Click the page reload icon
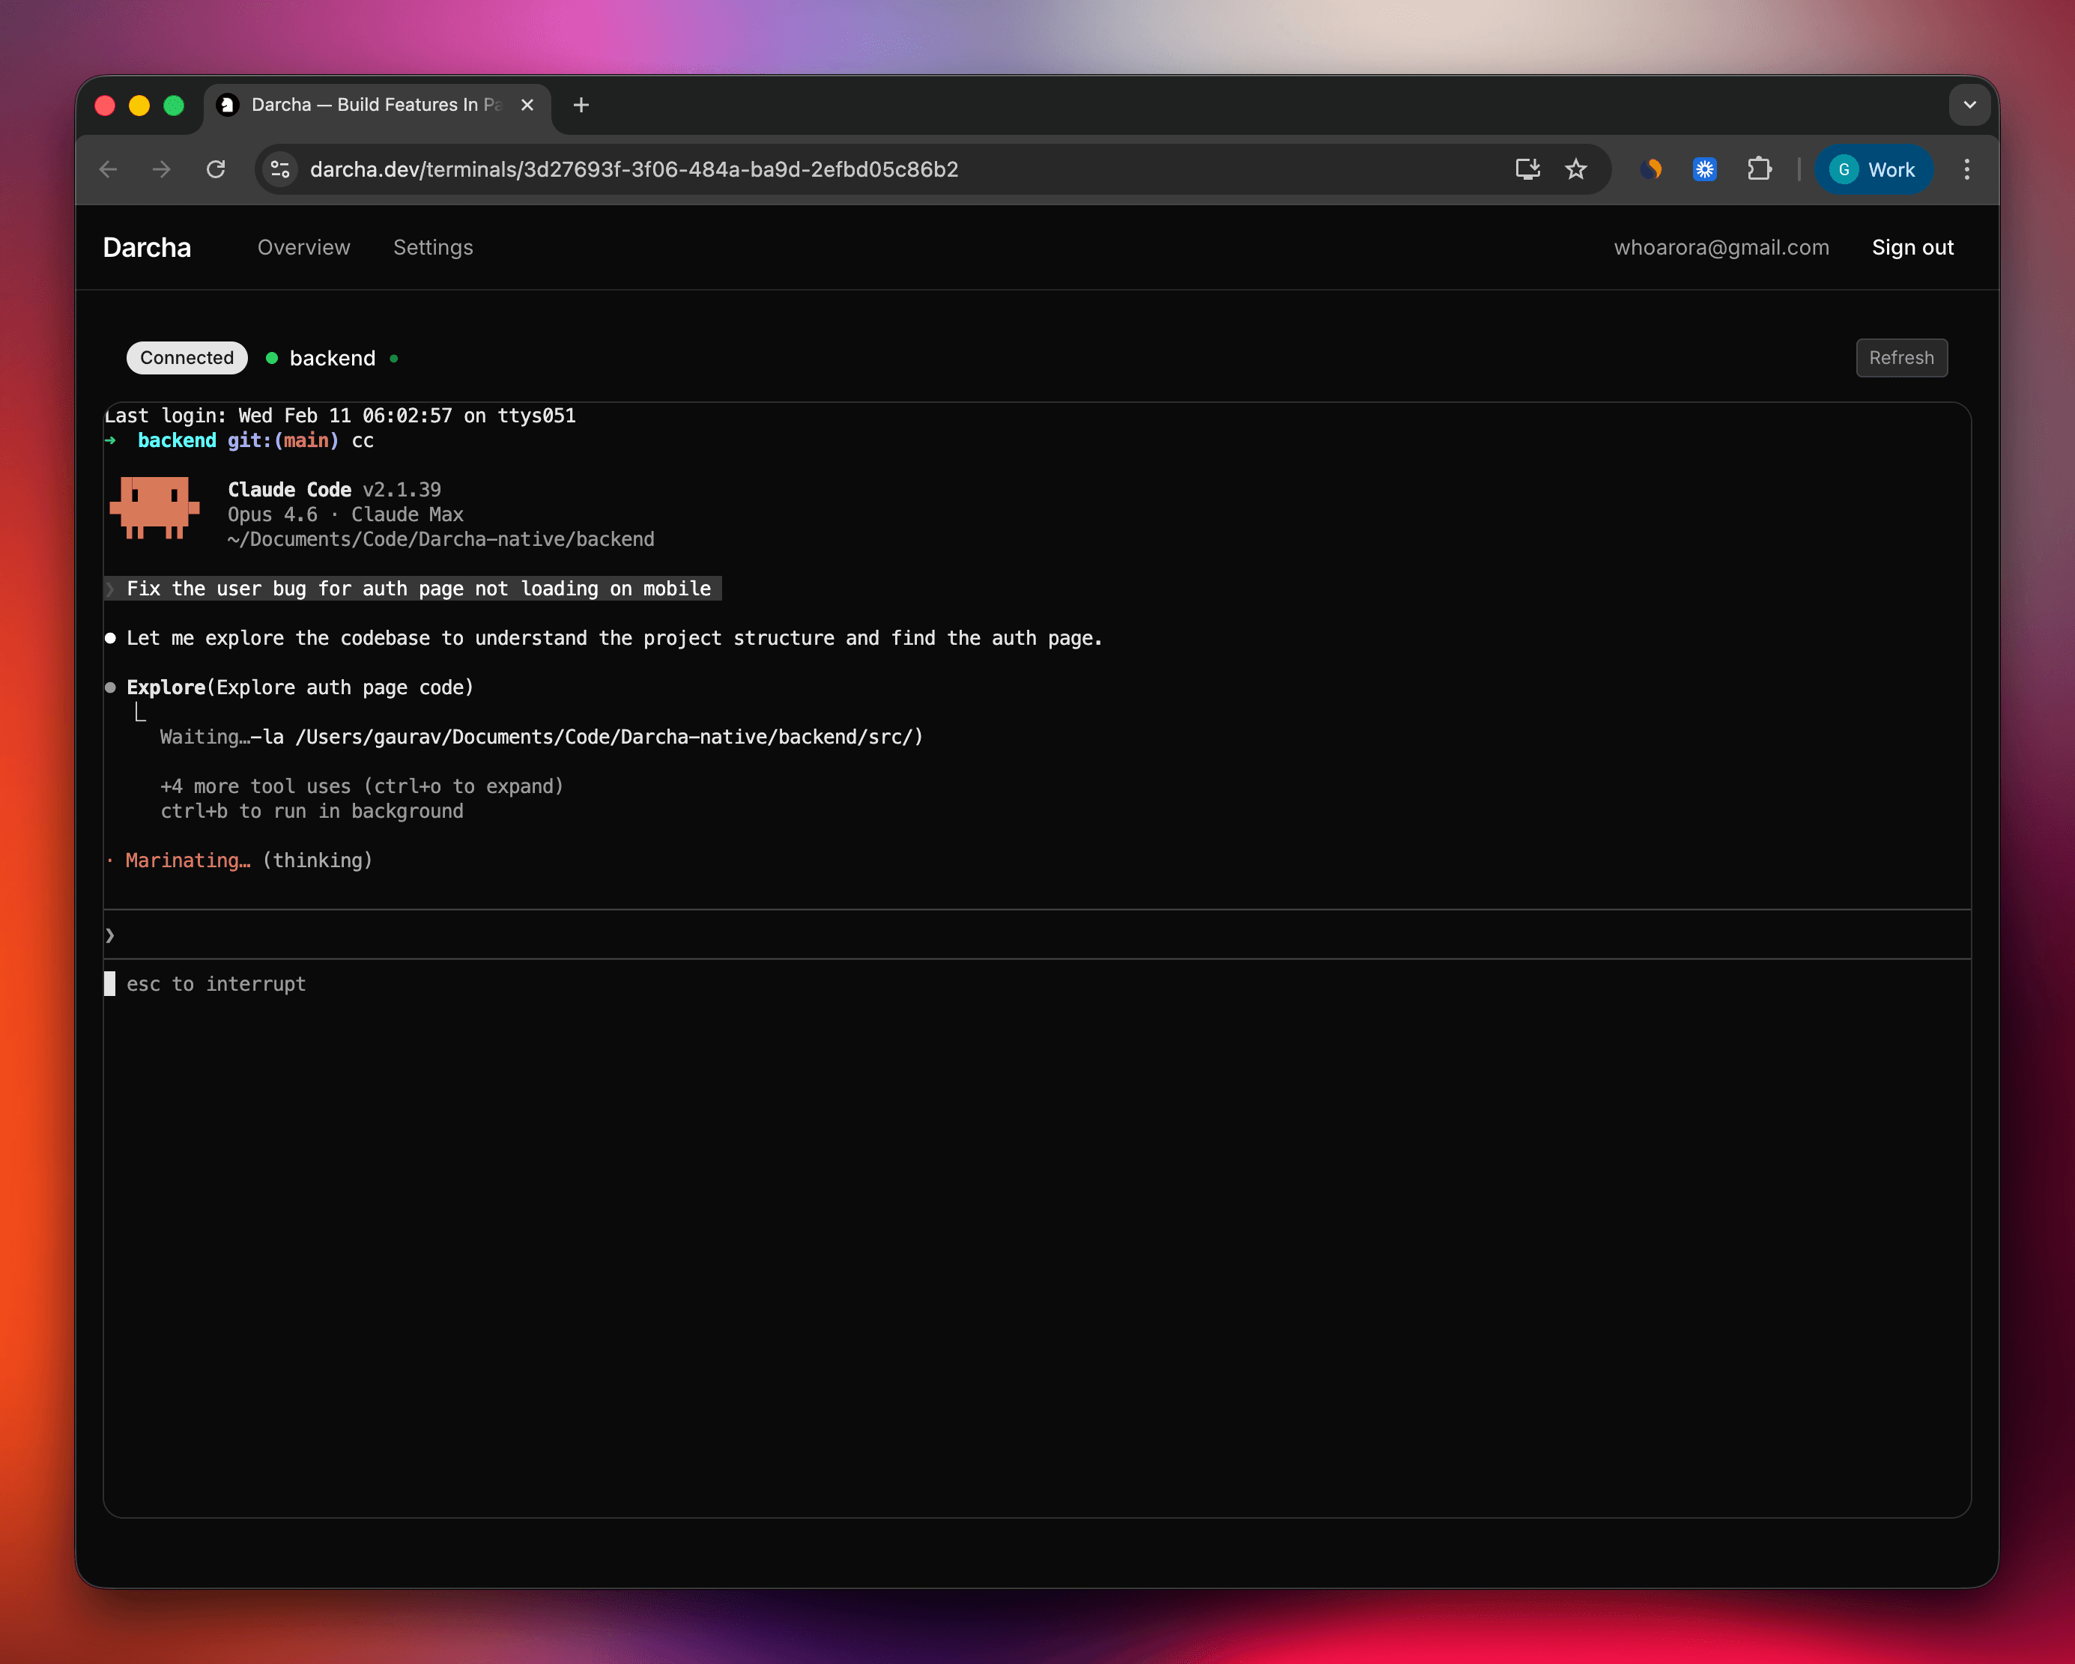This screenshot has height=1664, width=2075. [216, 169]
